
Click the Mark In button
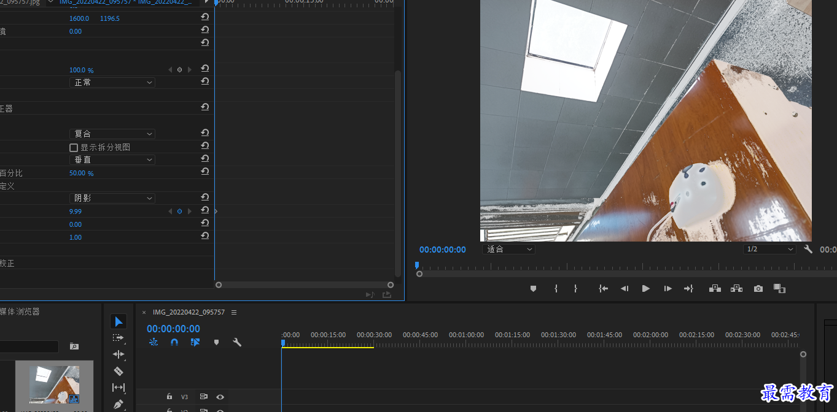click(556, 289)
